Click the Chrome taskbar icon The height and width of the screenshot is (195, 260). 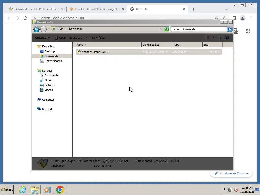[60, 189]
